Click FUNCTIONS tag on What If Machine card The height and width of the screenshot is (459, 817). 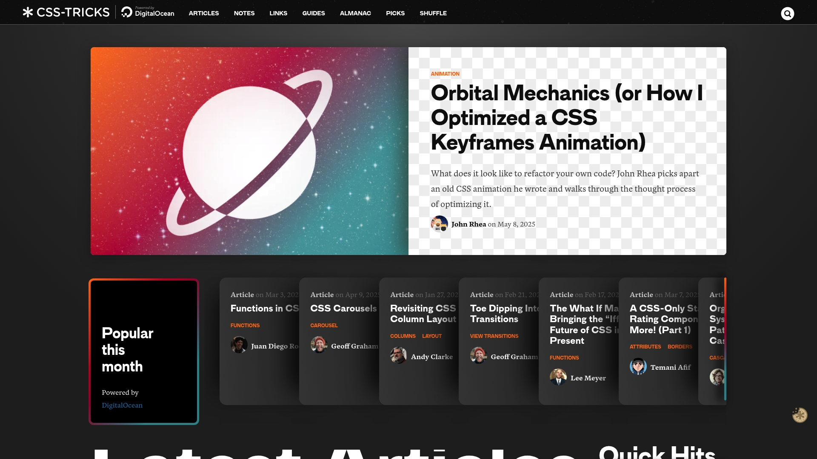tap(564, 358)
